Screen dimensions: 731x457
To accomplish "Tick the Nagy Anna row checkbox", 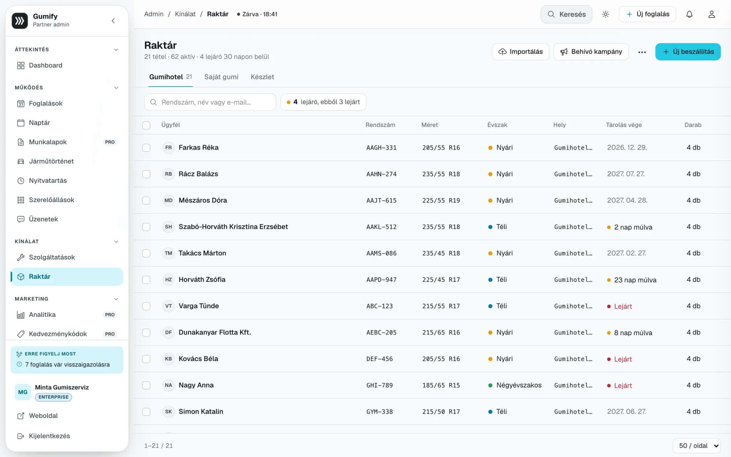I will click(146, 385).
